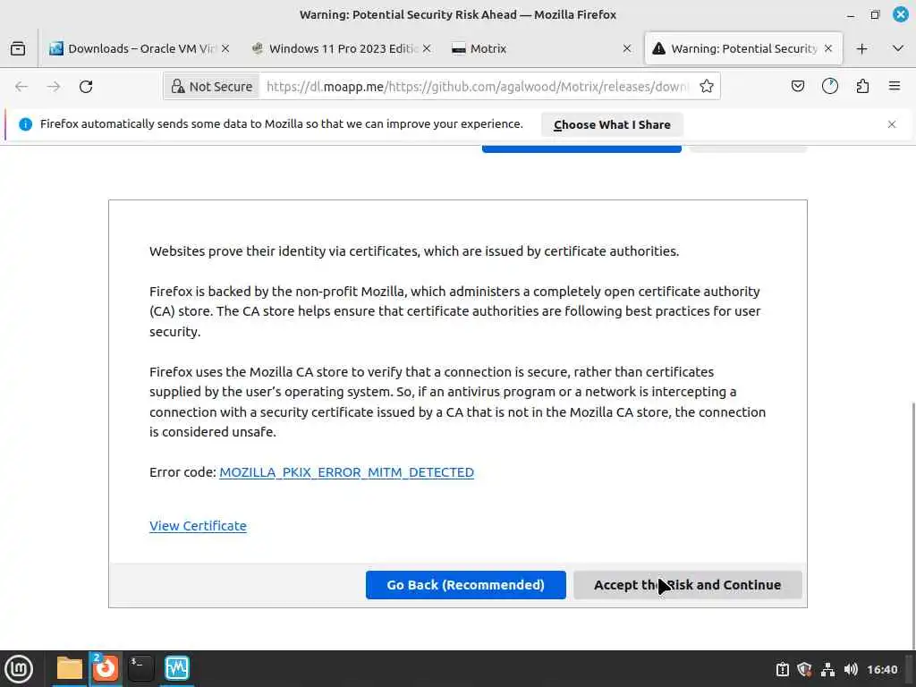Click the Motrix tab favicon
The width and height of the screenshot is (916, 687).
click(459, 48)
